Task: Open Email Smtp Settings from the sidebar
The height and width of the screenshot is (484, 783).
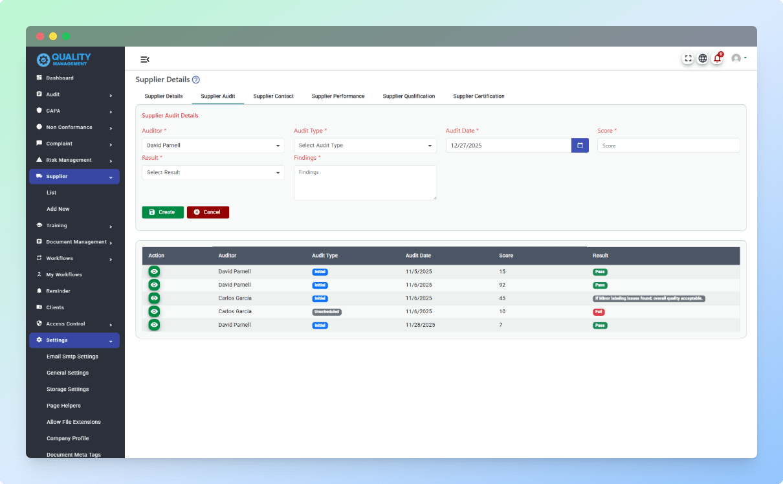Action: [72, 356]
